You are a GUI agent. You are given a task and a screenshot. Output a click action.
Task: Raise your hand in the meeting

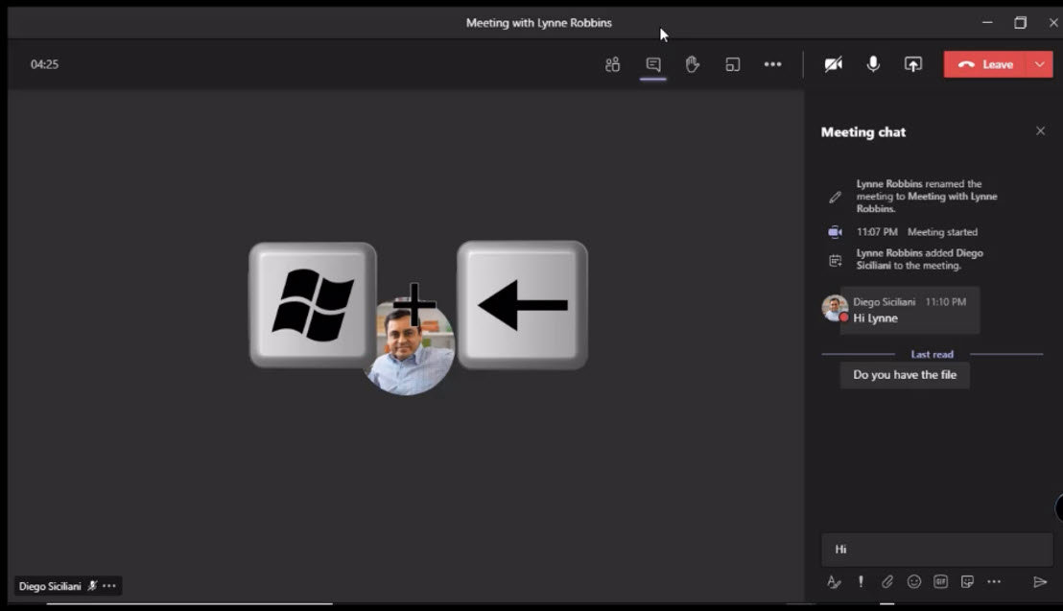693,65
